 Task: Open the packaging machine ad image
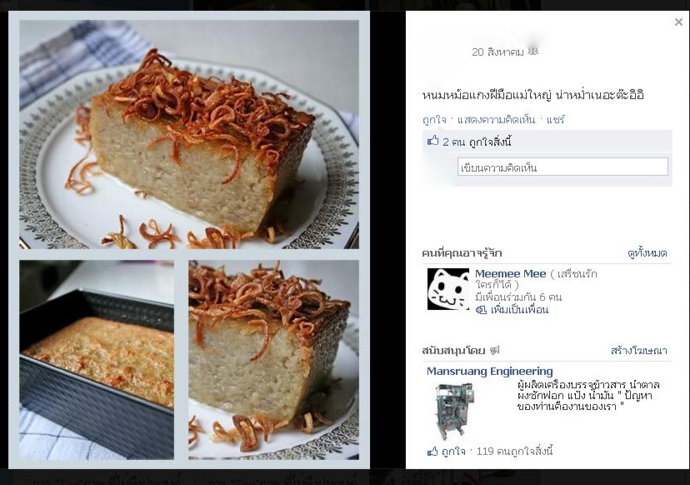tap(453, 411)
